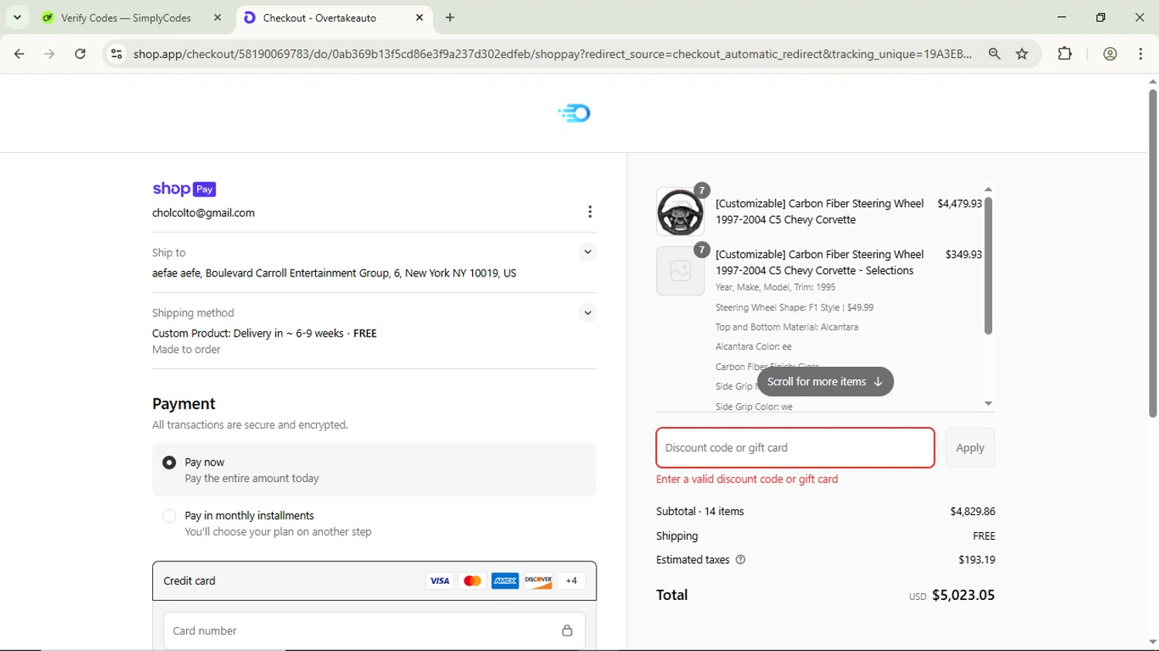This screenshot has height=651, width=1159.
Task: Reload the checkout page
Action: tap(80, 54)
